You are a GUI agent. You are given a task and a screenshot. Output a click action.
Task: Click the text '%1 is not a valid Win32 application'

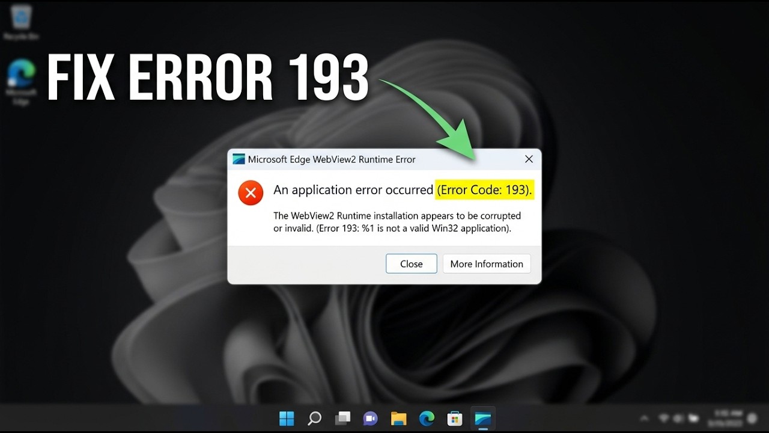tap(435, 228)
